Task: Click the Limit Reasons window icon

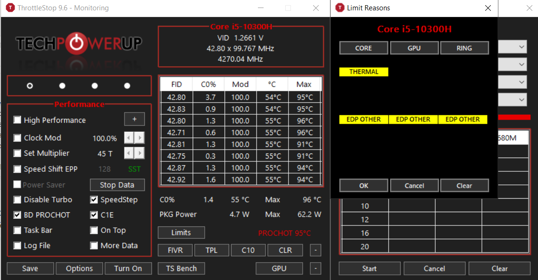Action: [339, 8]
